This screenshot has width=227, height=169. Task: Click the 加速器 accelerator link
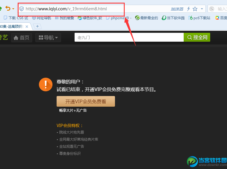click(177, 9)
